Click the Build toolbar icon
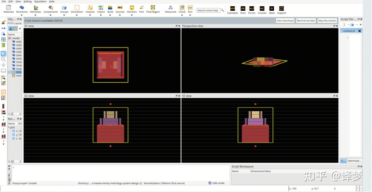 coord(110,8)
